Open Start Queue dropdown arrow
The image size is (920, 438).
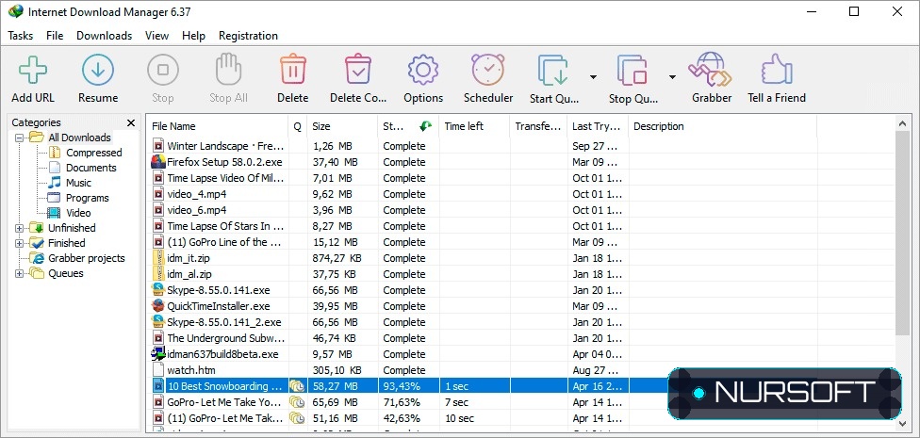(593, 77)
